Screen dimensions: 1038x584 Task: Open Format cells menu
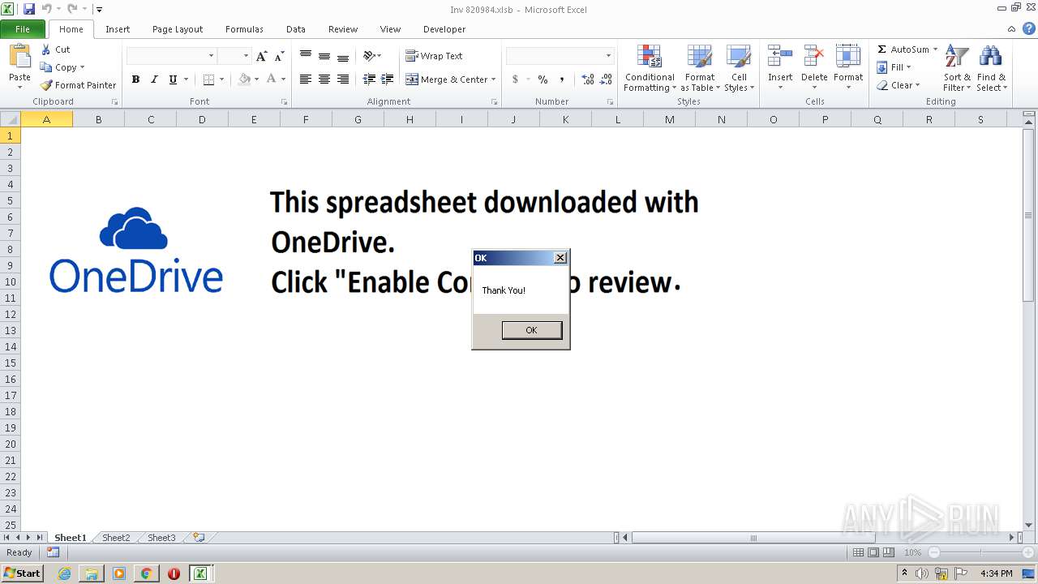coord(848,69)
